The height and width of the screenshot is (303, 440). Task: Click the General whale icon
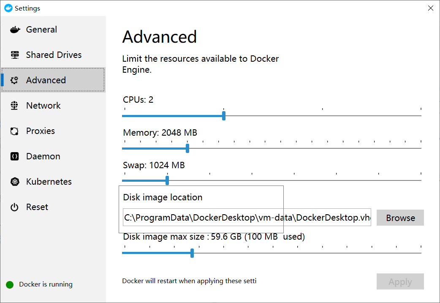[15, 30]
